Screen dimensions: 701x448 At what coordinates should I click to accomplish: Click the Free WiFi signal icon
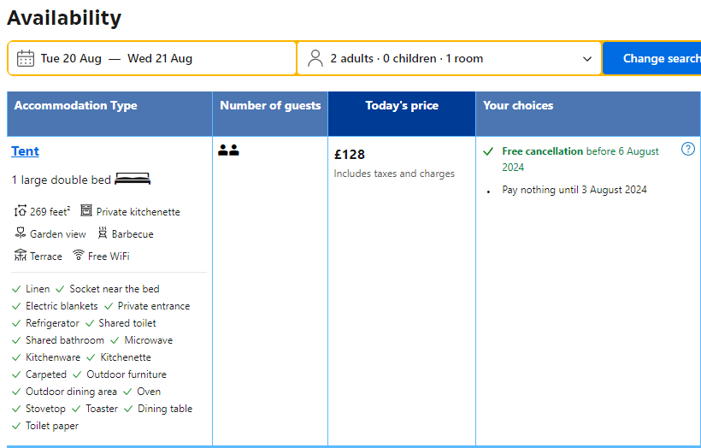[x=79, y=255]
